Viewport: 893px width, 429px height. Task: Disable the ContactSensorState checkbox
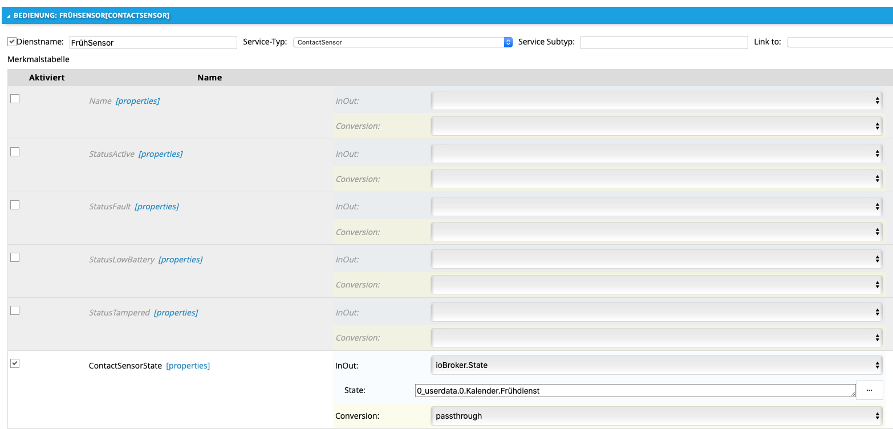pyautogui.click(x=15, y=363)
